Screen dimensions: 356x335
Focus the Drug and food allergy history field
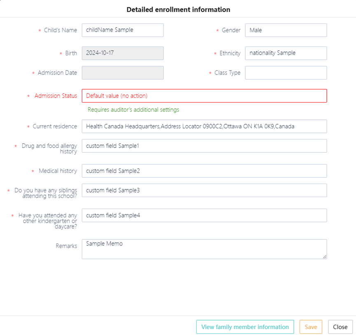(x=204, y=146)
